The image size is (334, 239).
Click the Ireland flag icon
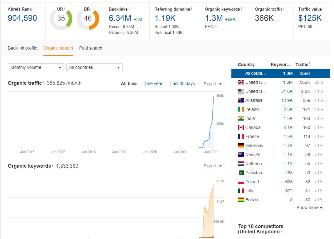[x=241, y=109]
